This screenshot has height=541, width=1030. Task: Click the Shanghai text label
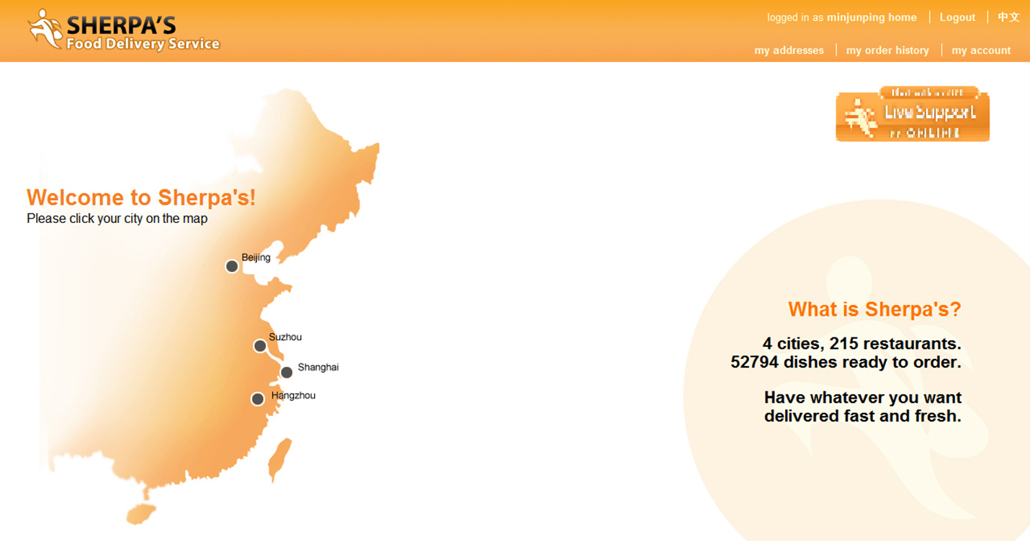coord(318,367)
